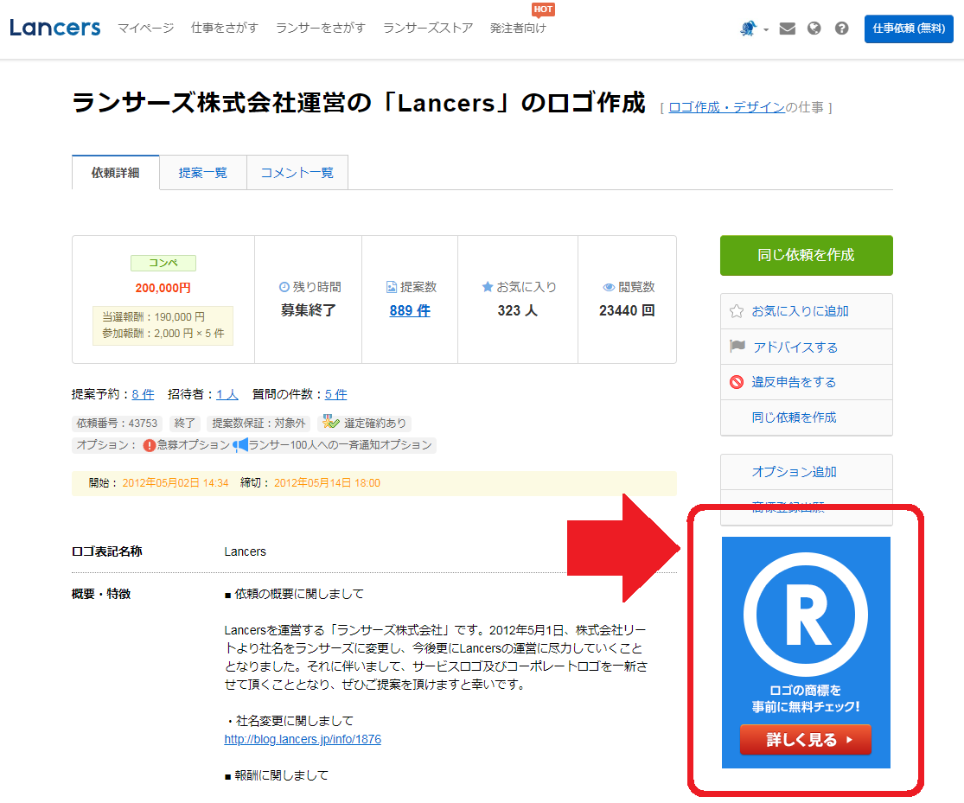Image resolution: width=964 pixels, height=803 pixels.
Task: Open the 仕事をさがす menu
Action: (225, 29)
